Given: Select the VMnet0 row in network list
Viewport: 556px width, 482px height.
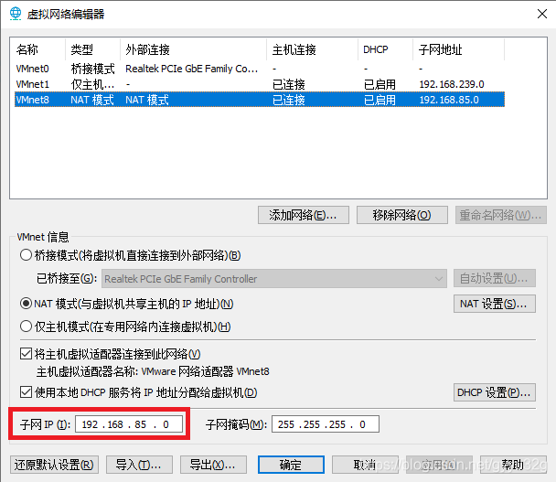Looking at the screenshot, I should [x=259, y=69].
